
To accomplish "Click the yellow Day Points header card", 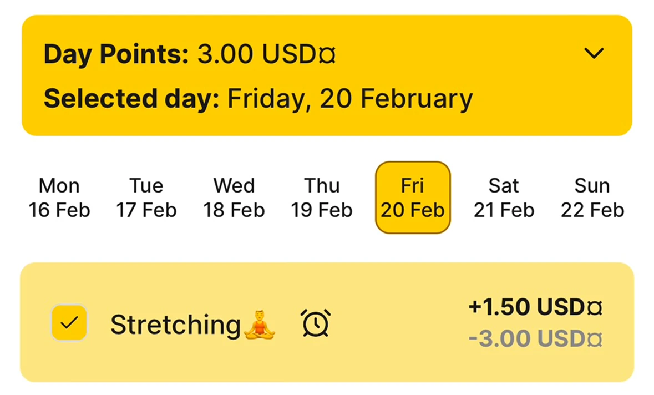I will [x=327, y=75].
